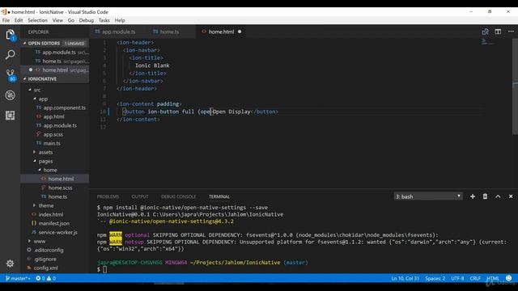This screenshot has width=518, height=291.
Task: Switch to the Output panel tab
Action: pos(140,196)
